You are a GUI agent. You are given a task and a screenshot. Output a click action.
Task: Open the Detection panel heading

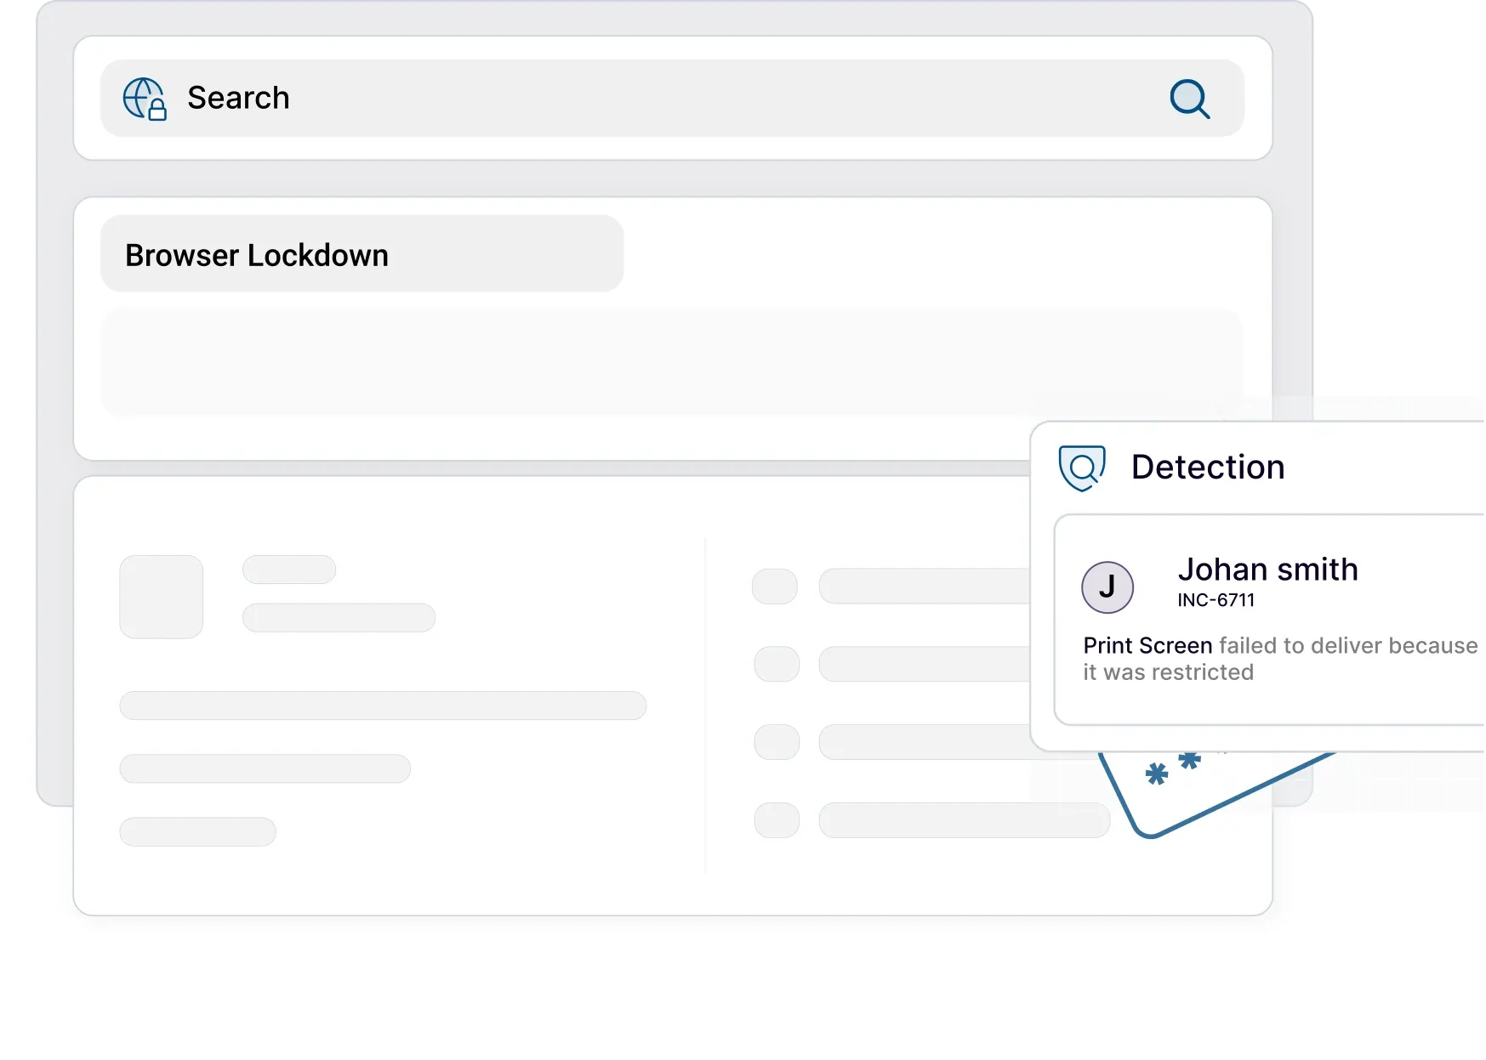click(x=1207, y=468)
